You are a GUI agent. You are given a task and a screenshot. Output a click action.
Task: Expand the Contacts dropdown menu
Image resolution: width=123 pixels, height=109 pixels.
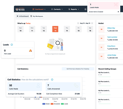[x=57, y=9]
